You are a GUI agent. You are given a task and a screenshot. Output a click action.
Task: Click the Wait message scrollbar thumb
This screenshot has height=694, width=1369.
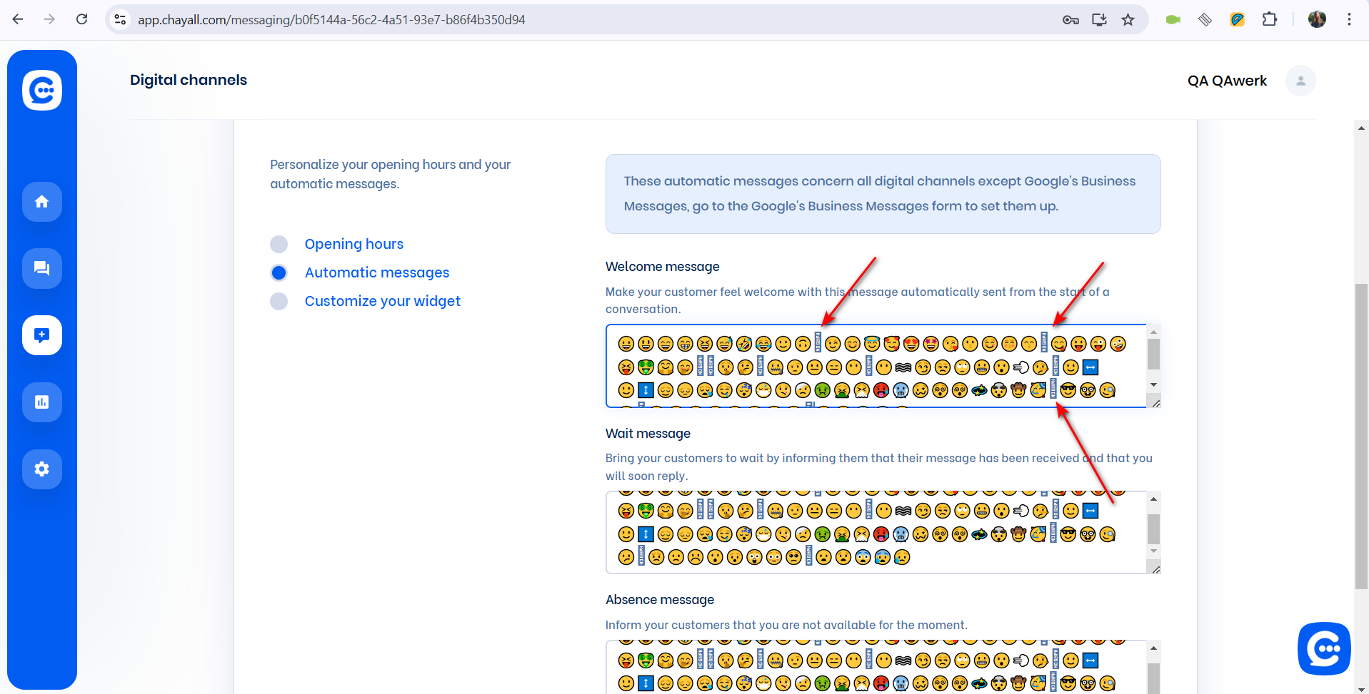point(1153,529)
